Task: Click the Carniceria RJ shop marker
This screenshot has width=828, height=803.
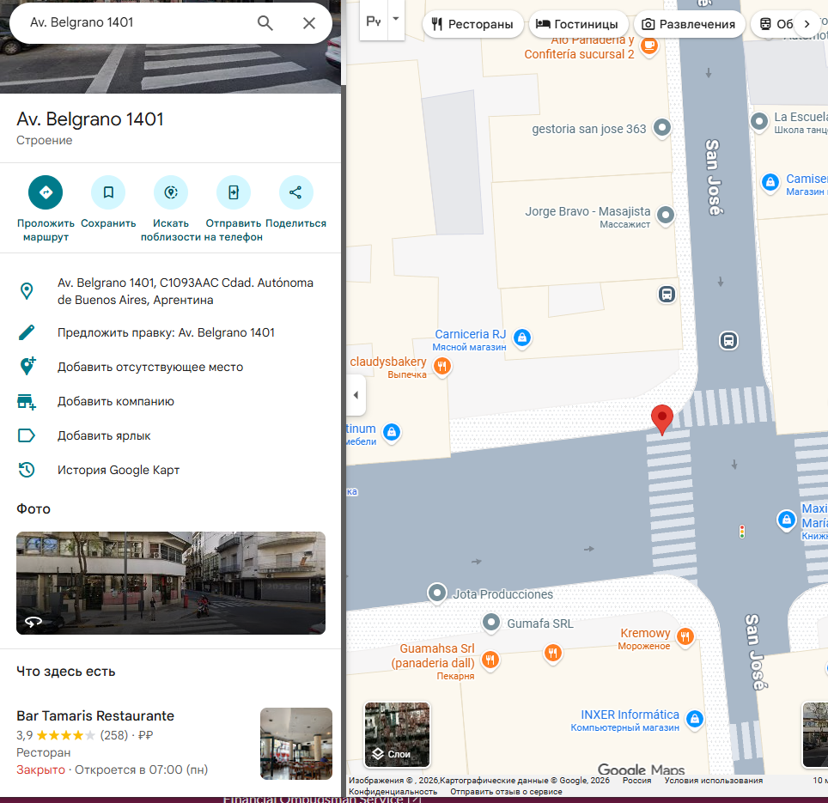Action: [x=522, y=338]
